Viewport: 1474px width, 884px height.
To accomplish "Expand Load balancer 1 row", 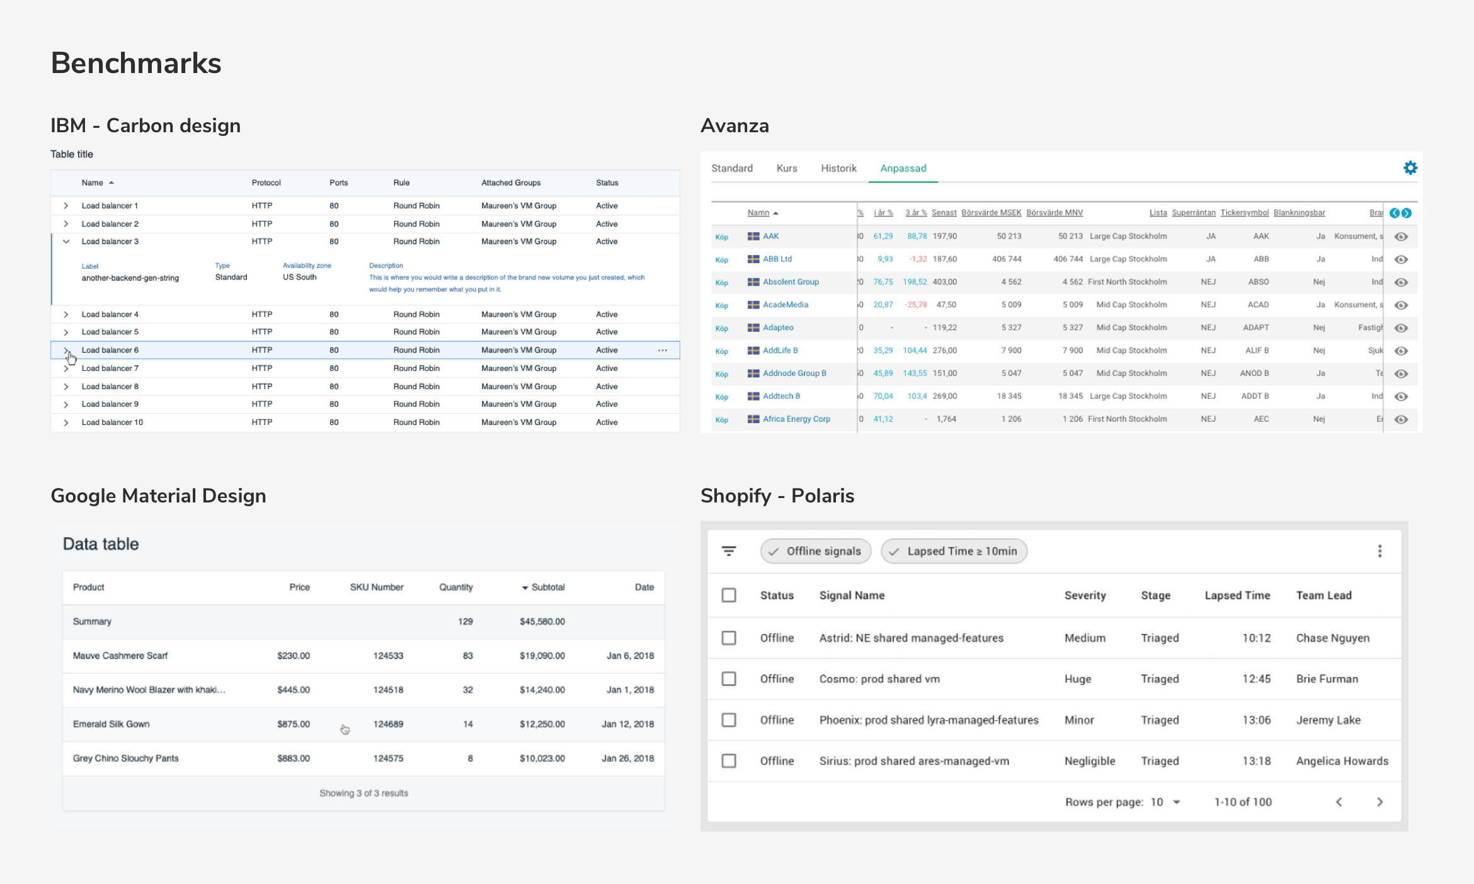I will click(66, 206).
